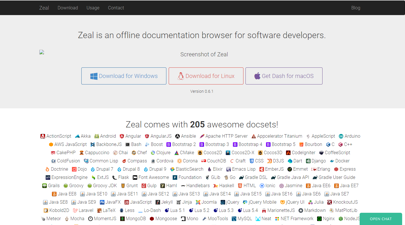Click the Grunt docset icon

123,186
